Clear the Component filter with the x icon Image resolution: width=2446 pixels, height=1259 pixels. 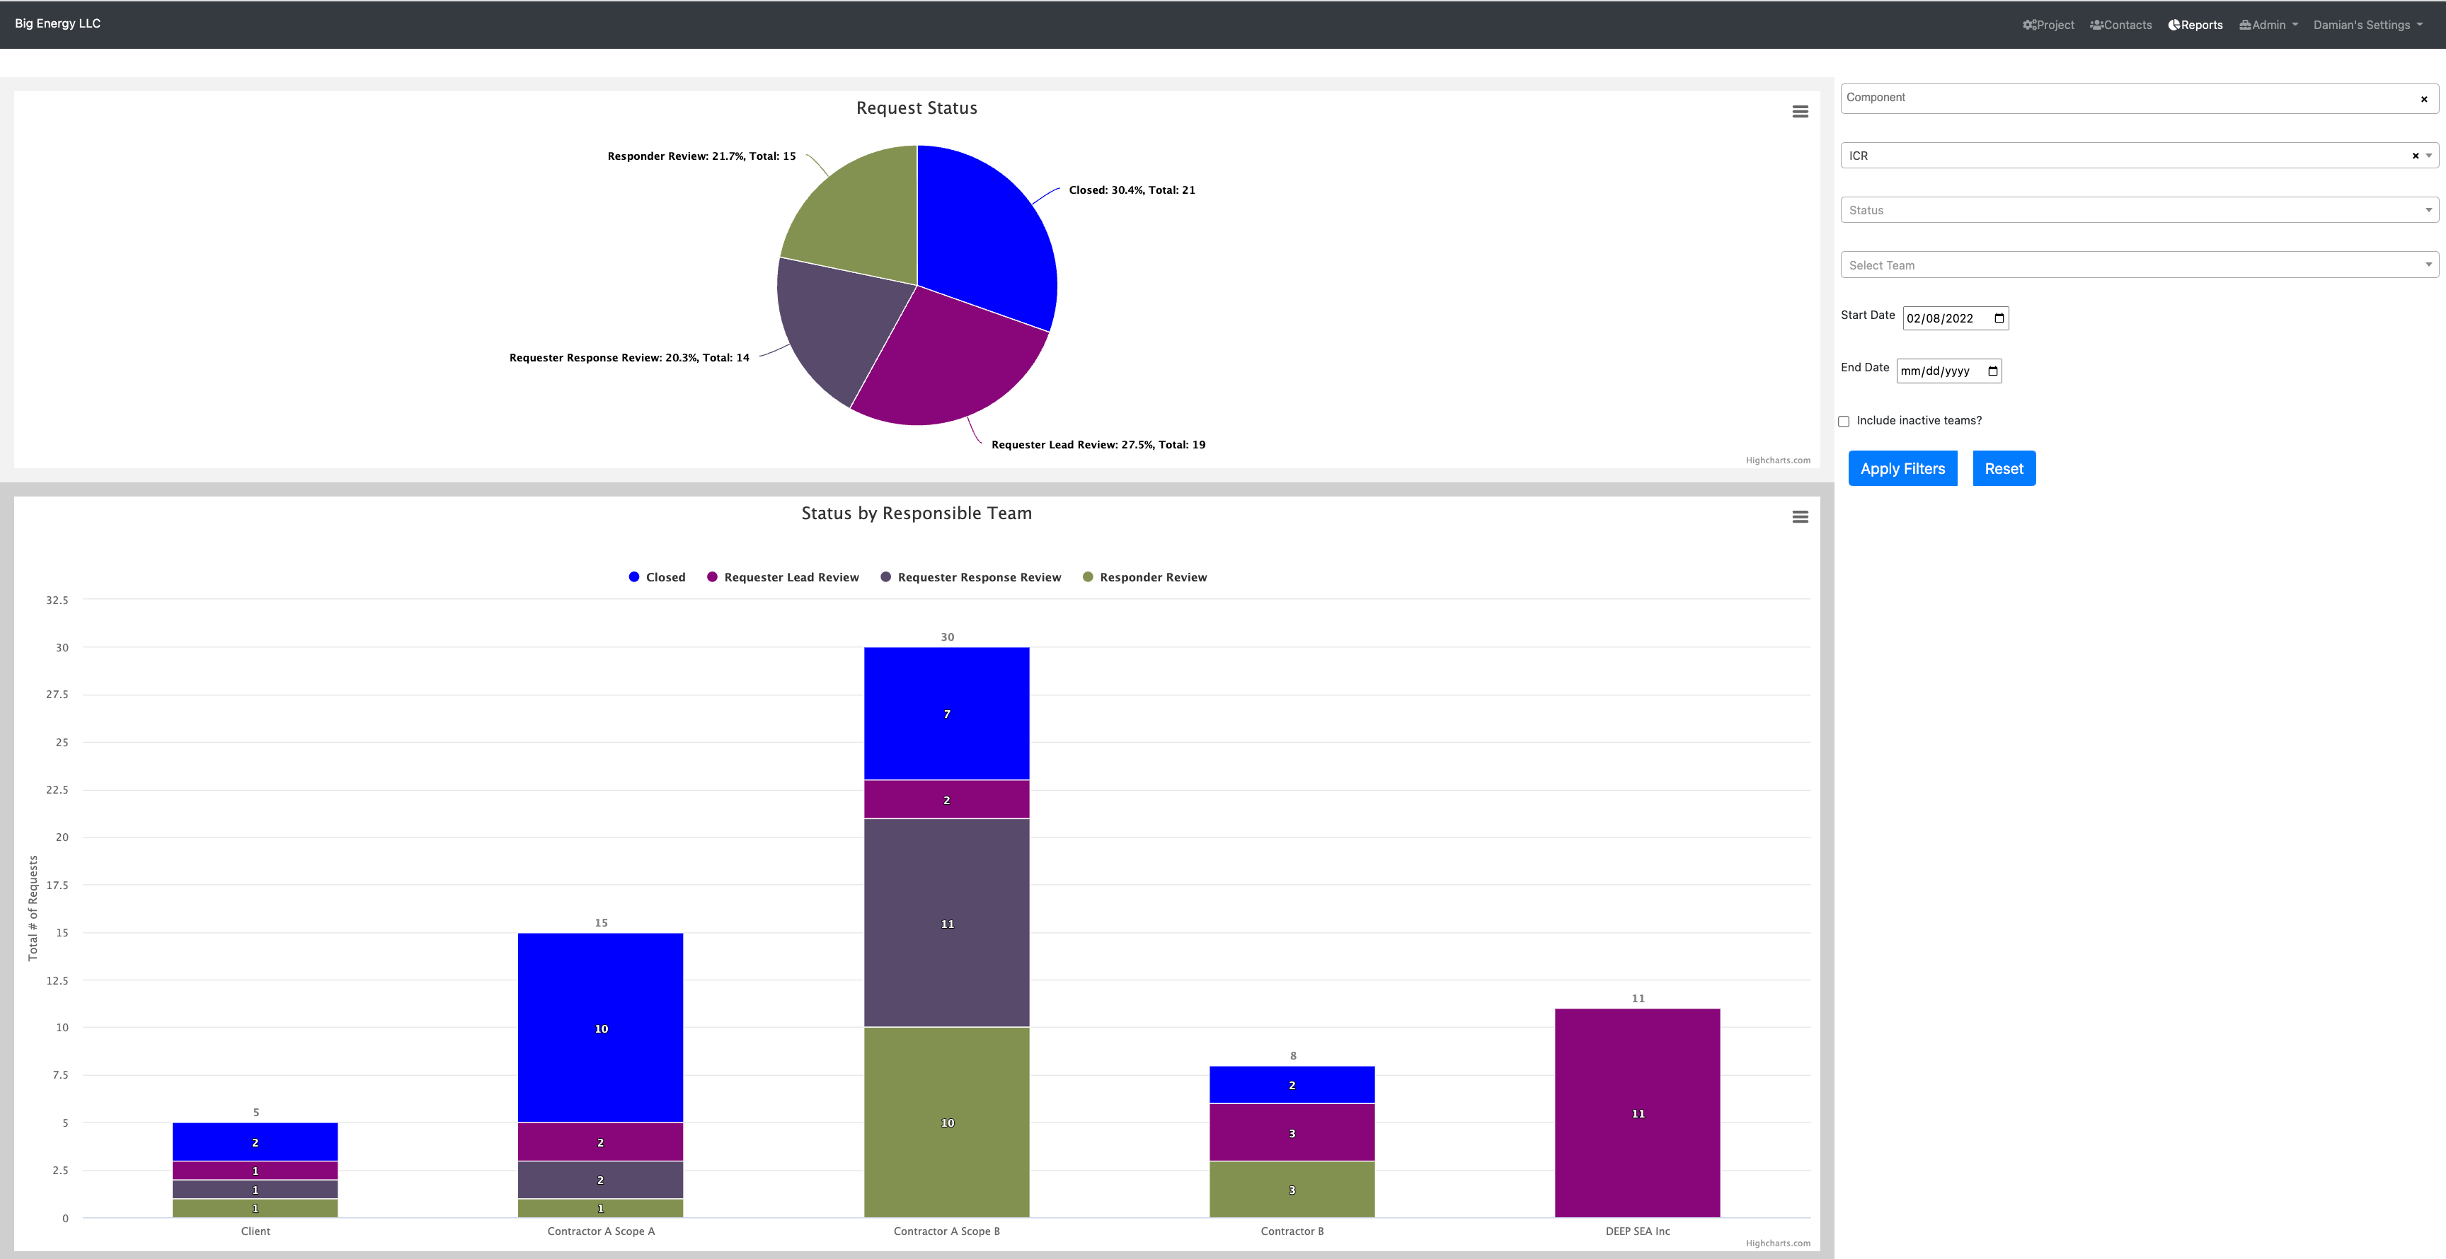pos(2423,100)
